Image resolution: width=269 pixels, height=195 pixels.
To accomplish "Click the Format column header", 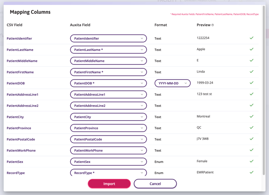I will pyautogui.click(x=161, y=25).
